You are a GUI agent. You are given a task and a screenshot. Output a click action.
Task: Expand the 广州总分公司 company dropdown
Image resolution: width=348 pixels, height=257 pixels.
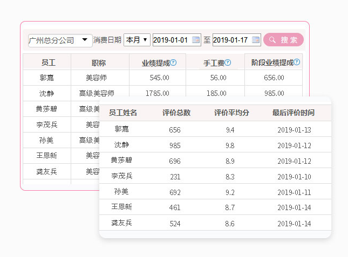[x=59, y=40]
